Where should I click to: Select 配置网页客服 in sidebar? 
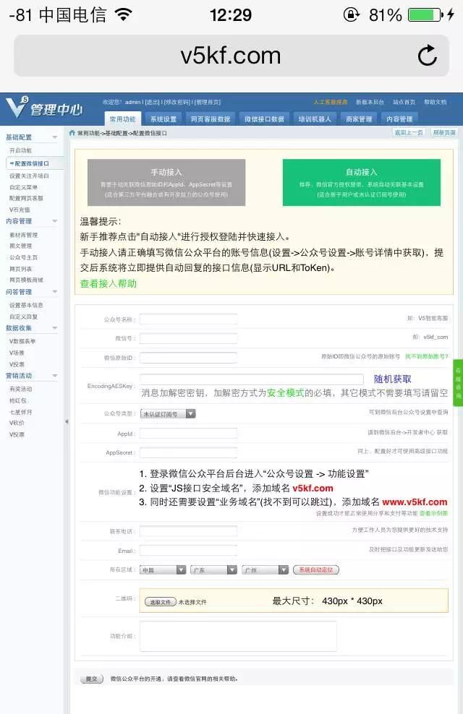(x=26, y=198)
